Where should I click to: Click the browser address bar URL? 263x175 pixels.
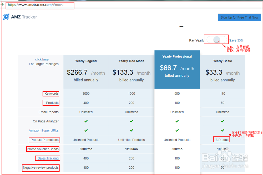pyautogui.click(x=36, y=5)
